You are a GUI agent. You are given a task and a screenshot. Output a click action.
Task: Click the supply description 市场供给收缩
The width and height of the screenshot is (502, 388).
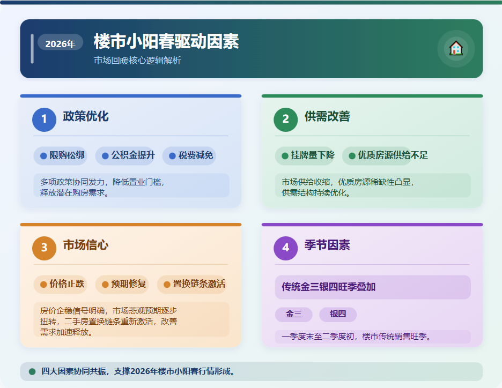click(x=373, y=186)
